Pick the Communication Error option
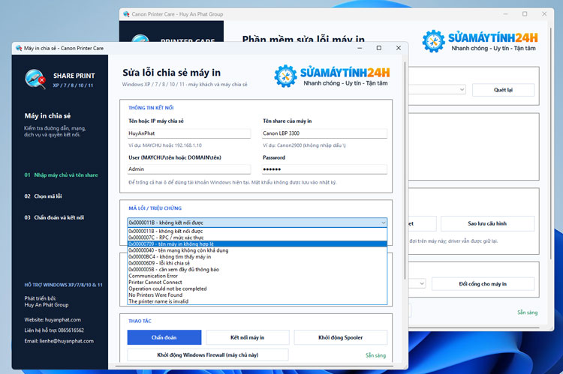Screen dimensions: 563x374 (257, 276)
